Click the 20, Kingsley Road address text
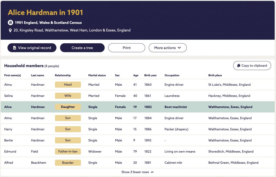 [72, 30]
